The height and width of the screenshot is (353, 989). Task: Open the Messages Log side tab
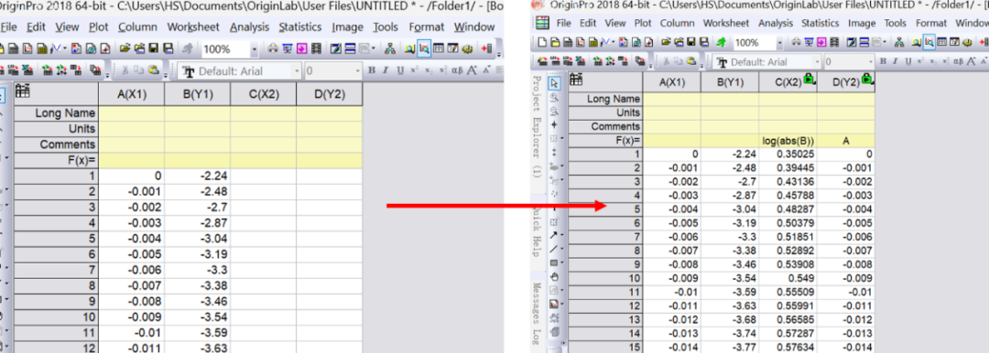[538, 310]
